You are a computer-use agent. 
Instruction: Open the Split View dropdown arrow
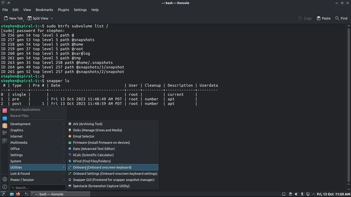pyautogui.click(x=52, y=18)
